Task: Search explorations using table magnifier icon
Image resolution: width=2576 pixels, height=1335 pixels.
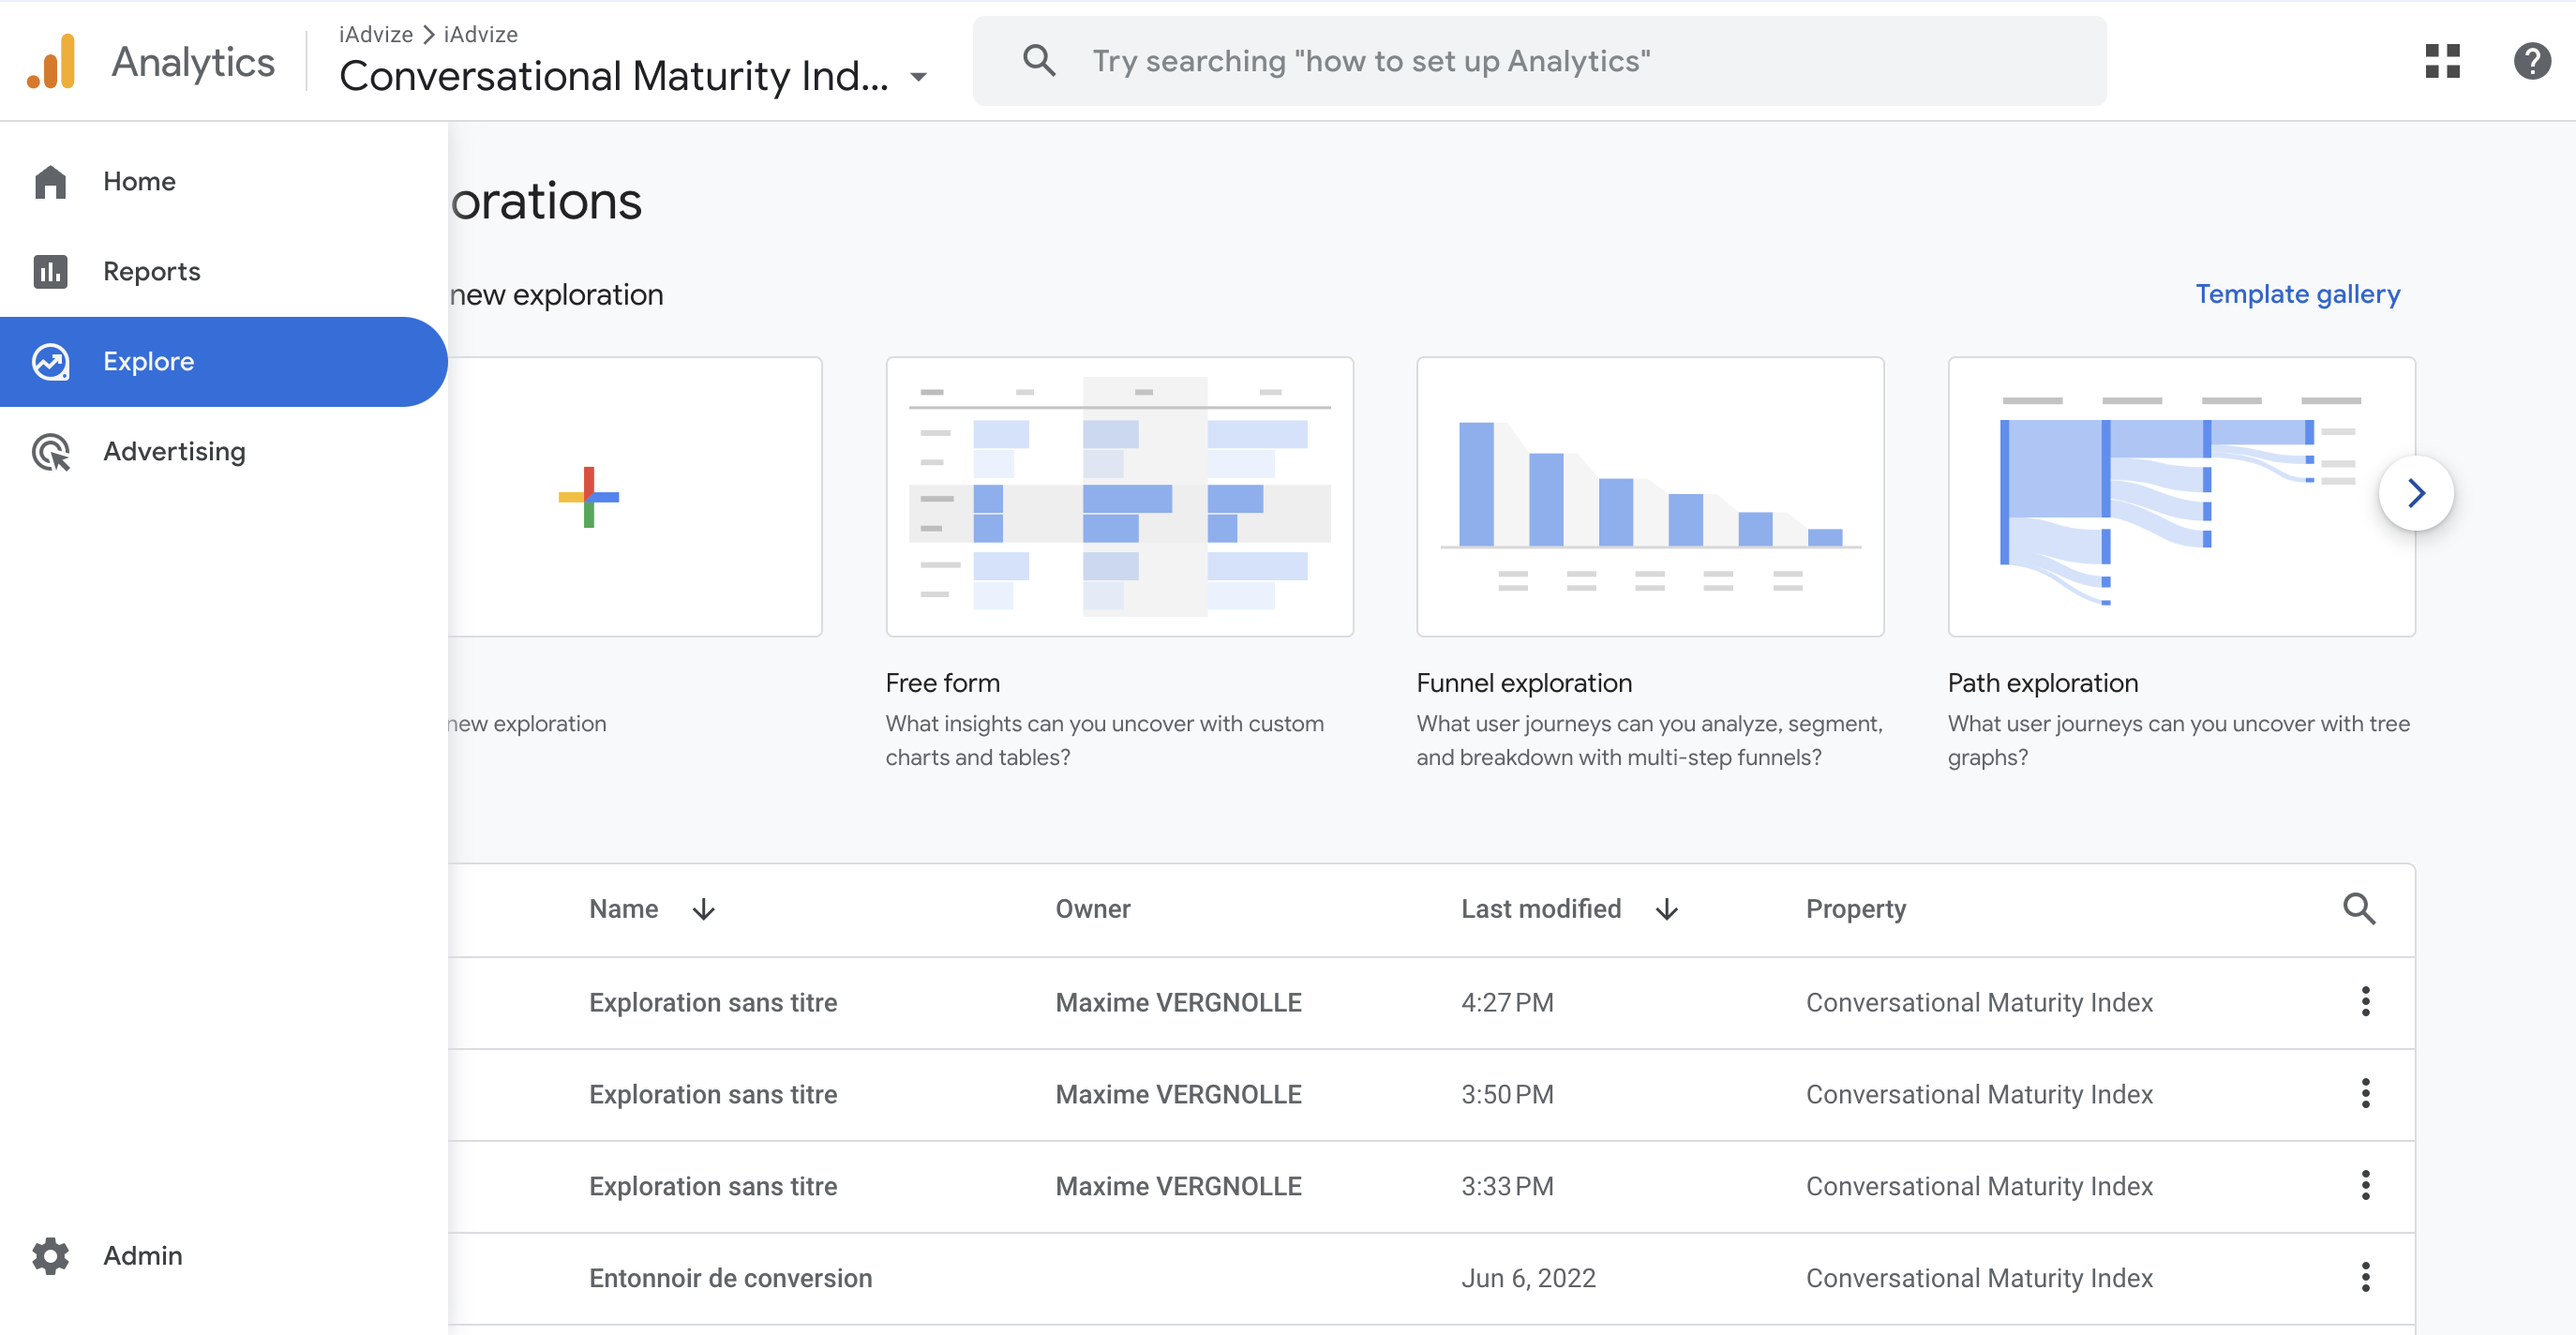Action: point(2358,909)
